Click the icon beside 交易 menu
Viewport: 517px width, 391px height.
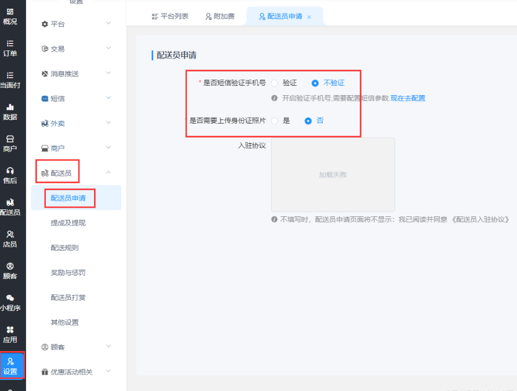click(45, 49)
